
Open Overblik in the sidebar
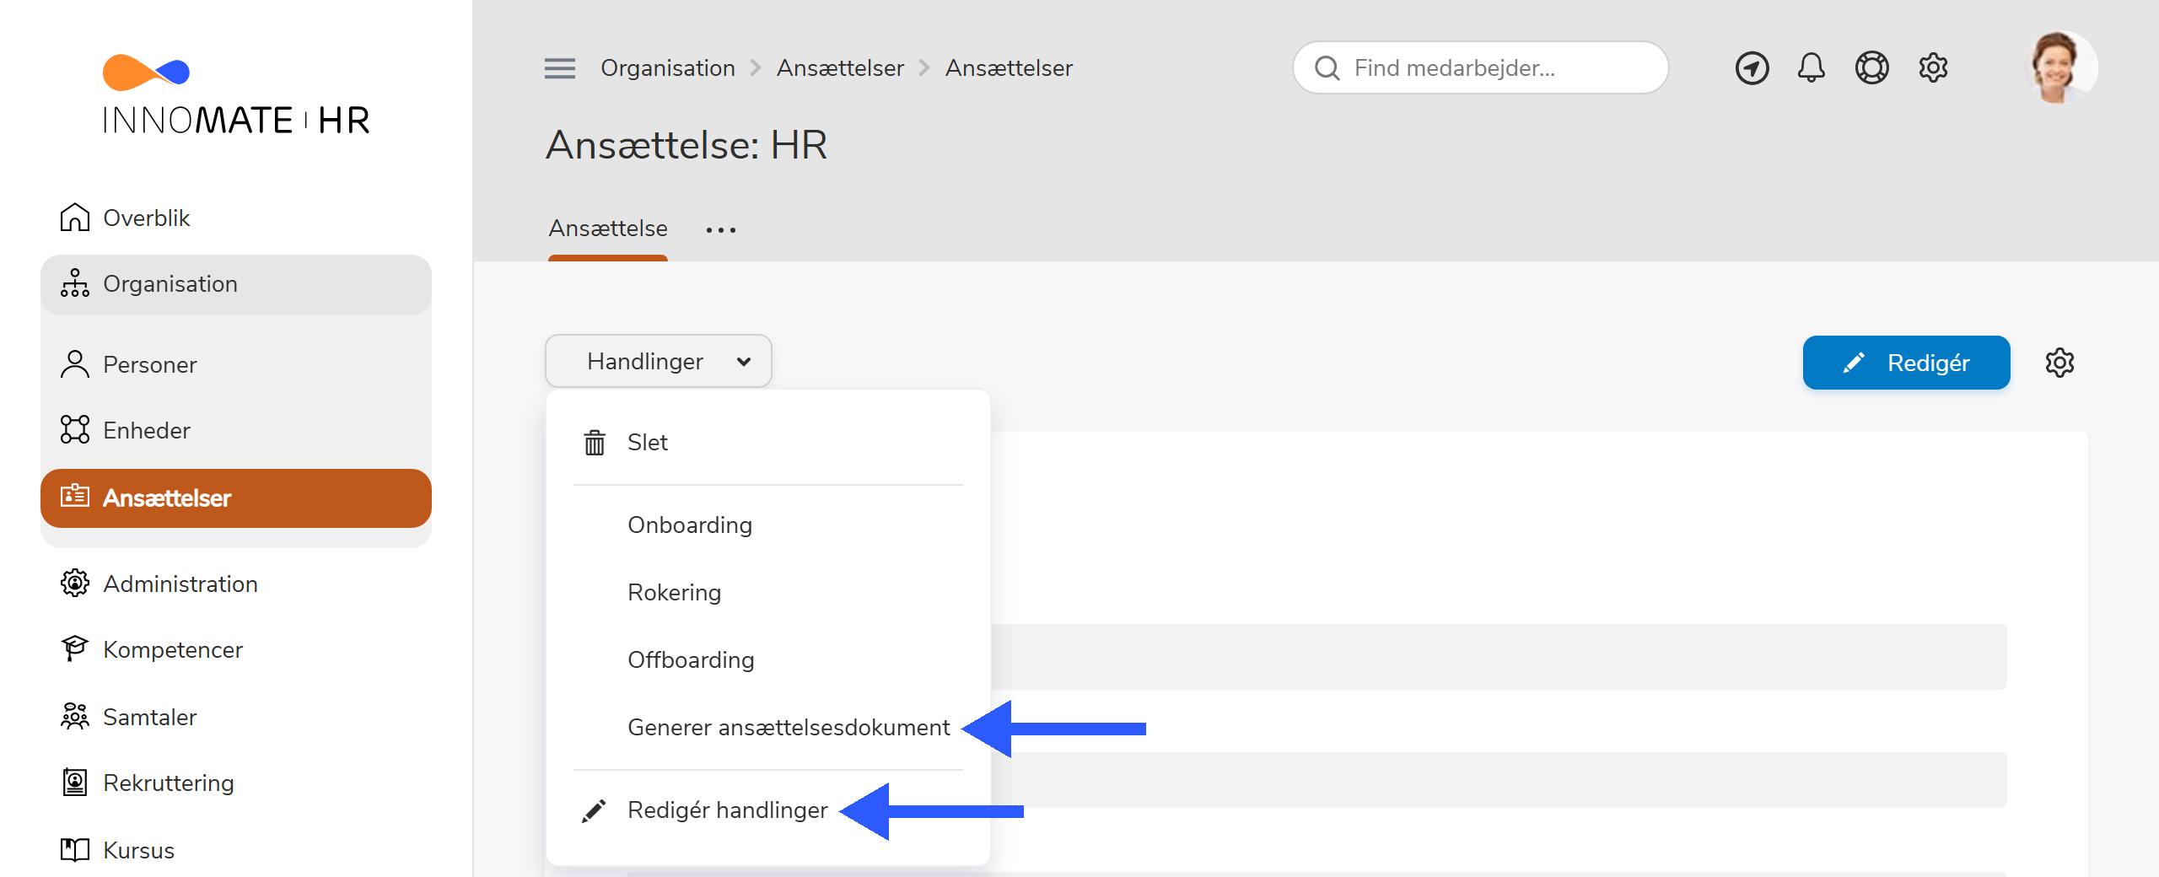[x=235, y=218]
